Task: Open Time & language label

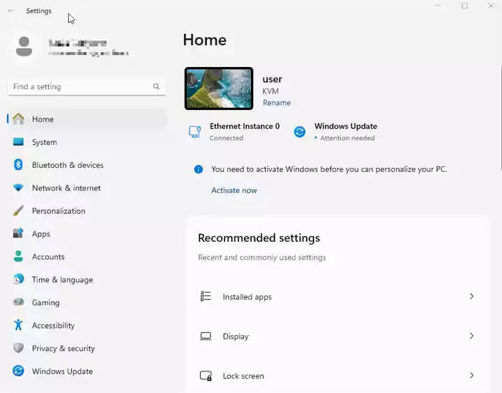Action: tap(63, 279)
